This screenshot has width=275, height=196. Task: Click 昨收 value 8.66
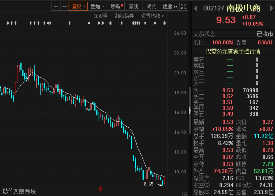268,157
